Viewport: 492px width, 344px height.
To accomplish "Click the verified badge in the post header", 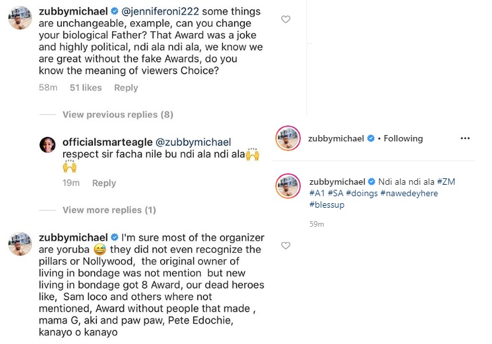I will point(371,139).
